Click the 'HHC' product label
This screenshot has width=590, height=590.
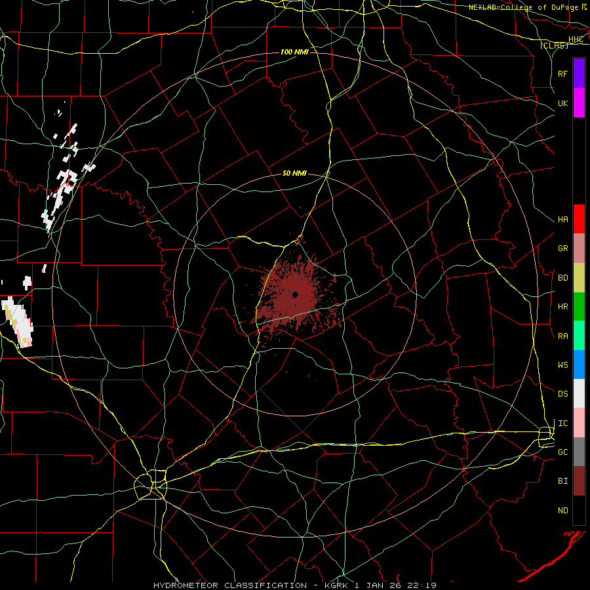coord(576,39)
